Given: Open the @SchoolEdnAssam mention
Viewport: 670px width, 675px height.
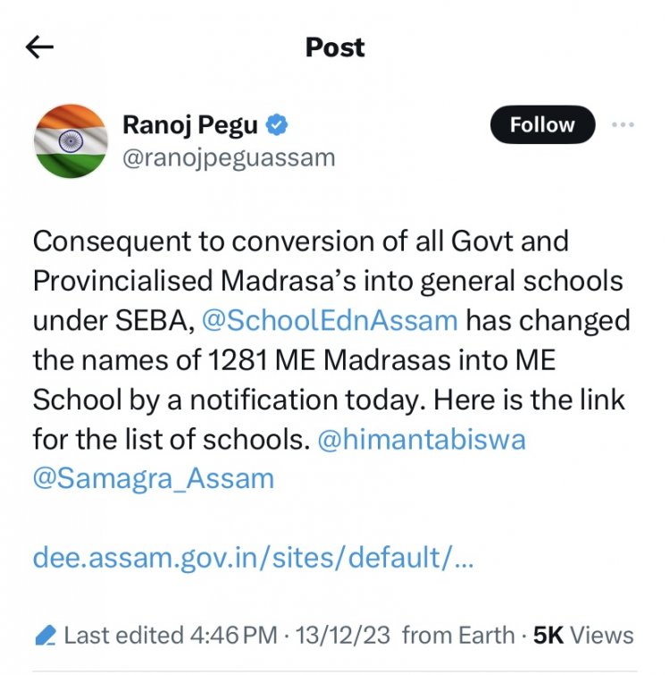Looking at the screenshot, I should (331, 320).
